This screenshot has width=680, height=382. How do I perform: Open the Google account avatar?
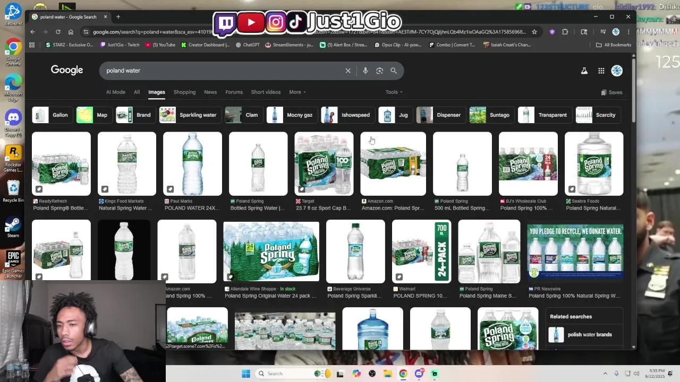tap(617, 71)
